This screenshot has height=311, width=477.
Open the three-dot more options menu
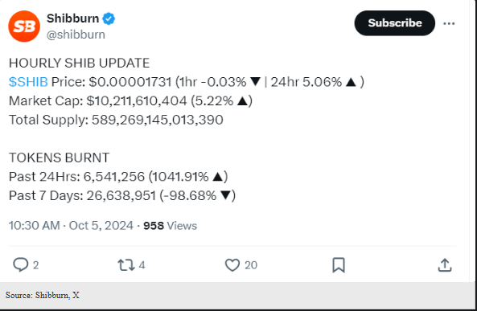(x=449, y=23)
